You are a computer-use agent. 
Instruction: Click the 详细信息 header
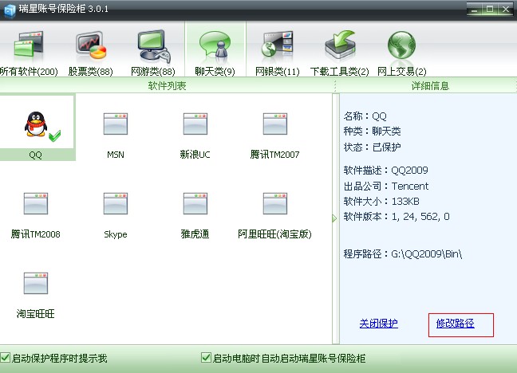430,85
